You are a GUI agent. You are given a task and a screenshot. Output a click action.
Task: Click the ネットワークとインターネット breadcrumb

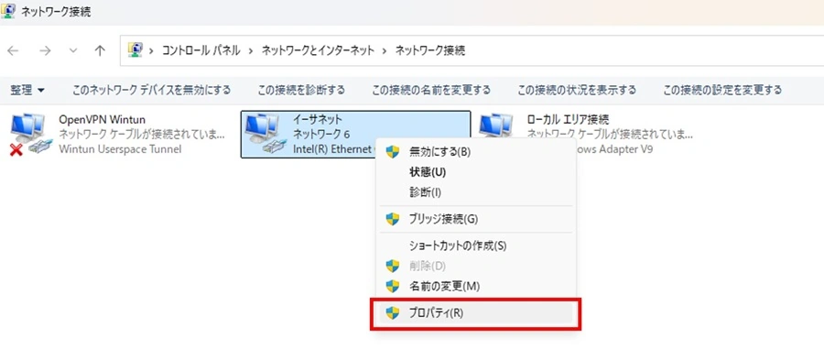click(x=318, y=50)
